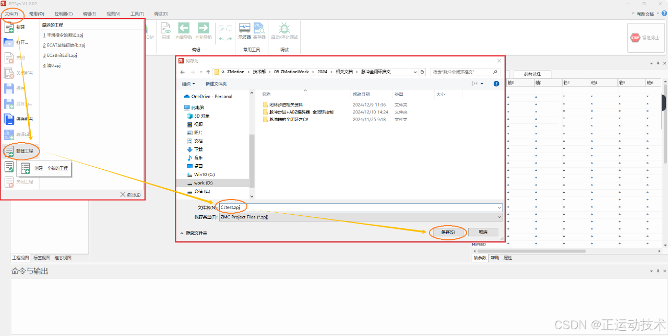
Task: Open the 组织 dropdown in the save dialog
Action: tap(188, 84)
